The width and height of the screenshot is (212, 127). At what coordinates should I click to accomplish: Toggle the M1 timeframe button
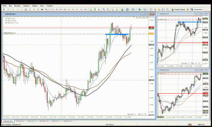coord(53,9)
